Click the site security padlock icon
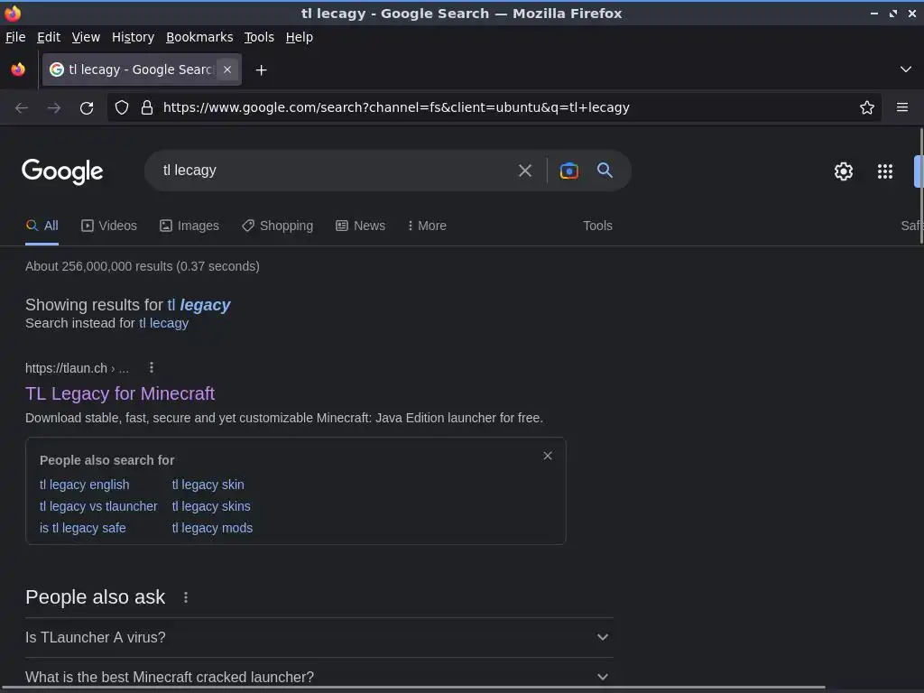The height and width of the screenshot is (693, 924). (147, 108)
